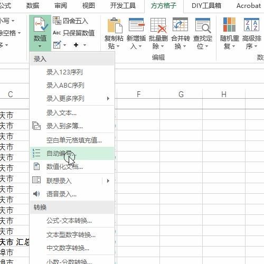
Task: Click the 新增插入 icon
Action: (x=136, y=25)
